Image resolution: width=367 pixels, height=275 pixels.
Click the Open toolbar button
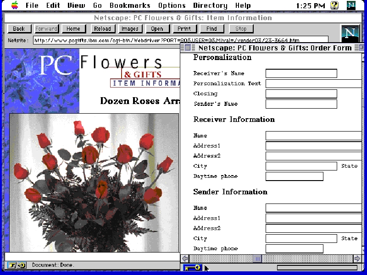[157, 29]
